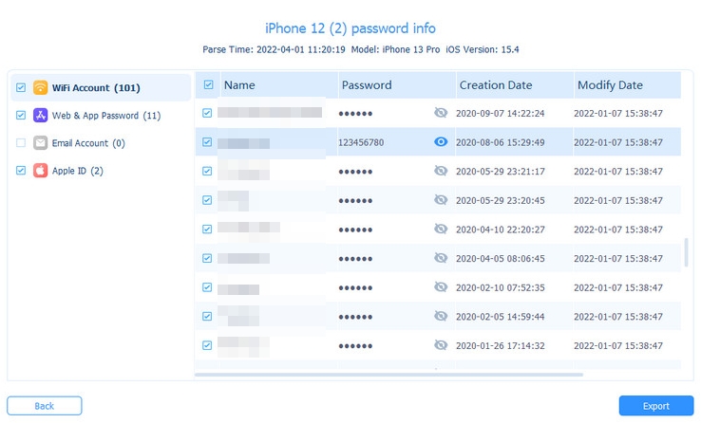Viewport: 701px width, 423px height.
Task: Sort by the Creation Date column header
Action: [x=495, y=85]
